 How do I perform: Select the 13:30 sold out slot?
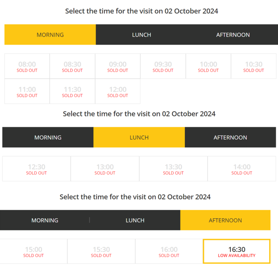click(x=174, y=169)
